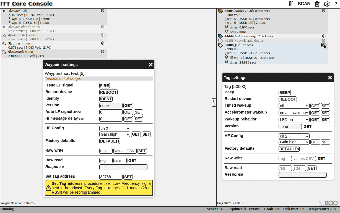
Task: Focus the Set Tag address field
Action: click(x=111, y=177)
